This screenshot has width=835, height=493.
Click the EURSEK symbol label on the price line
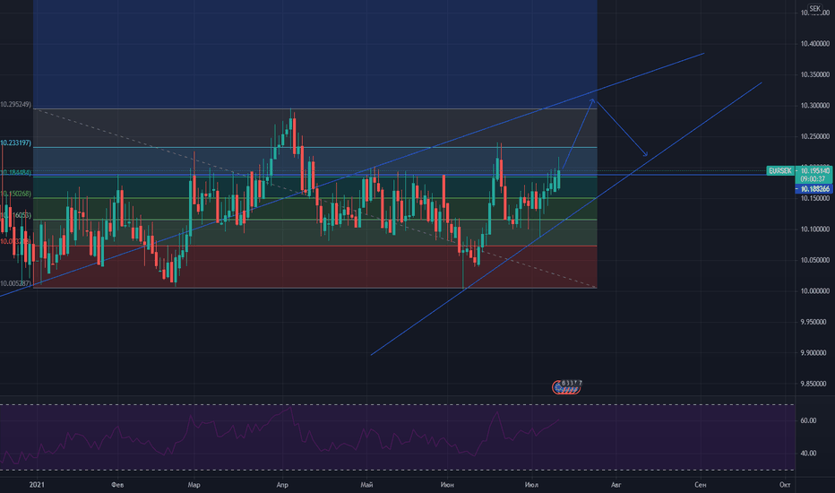(780, 170)
